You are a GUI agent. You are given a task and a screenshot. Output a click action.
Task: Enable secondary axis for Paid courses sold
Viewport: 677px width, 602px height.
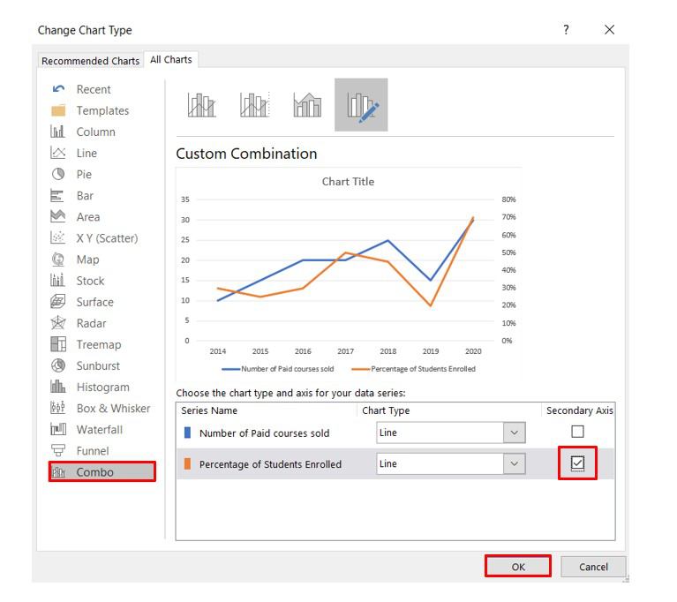pos(577,432)
